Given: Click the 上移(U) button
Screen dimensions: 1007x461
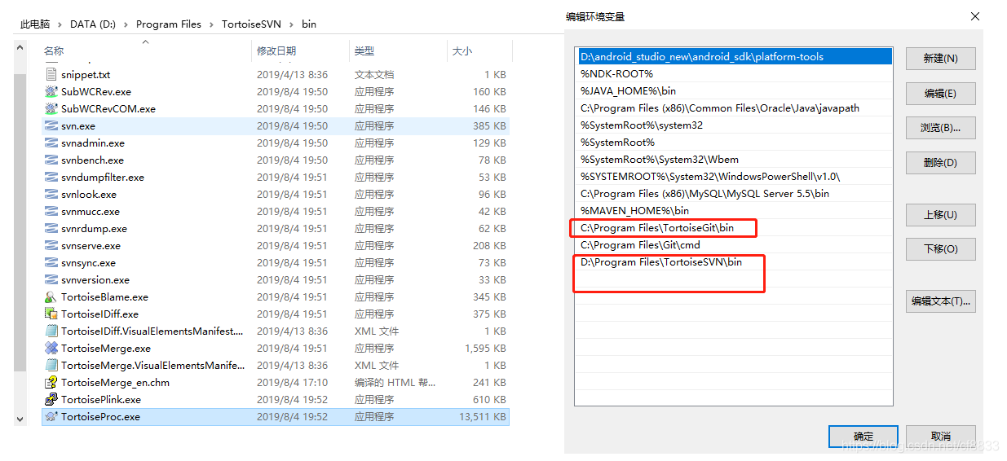Looking at the screenshot, I should [940, 215].
